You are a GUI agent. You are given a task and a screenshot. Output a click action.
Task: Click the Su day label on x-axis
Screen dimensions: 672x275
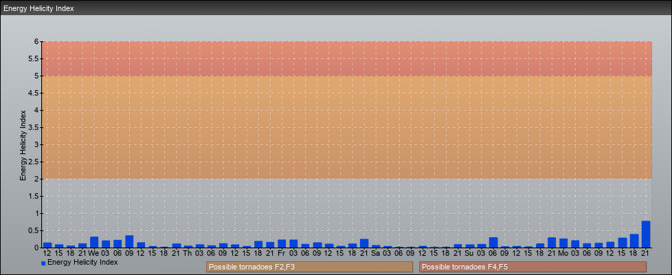470,253
